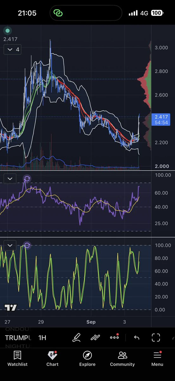Change the 1H timeframe interval
Image resolution: width=175 pixels, height=381 pixels.
pos(42,338)
